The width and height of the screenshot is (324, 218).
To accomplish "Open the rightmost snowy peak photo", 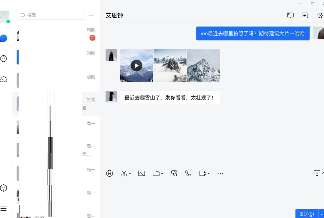I will (x=204, y=66).
